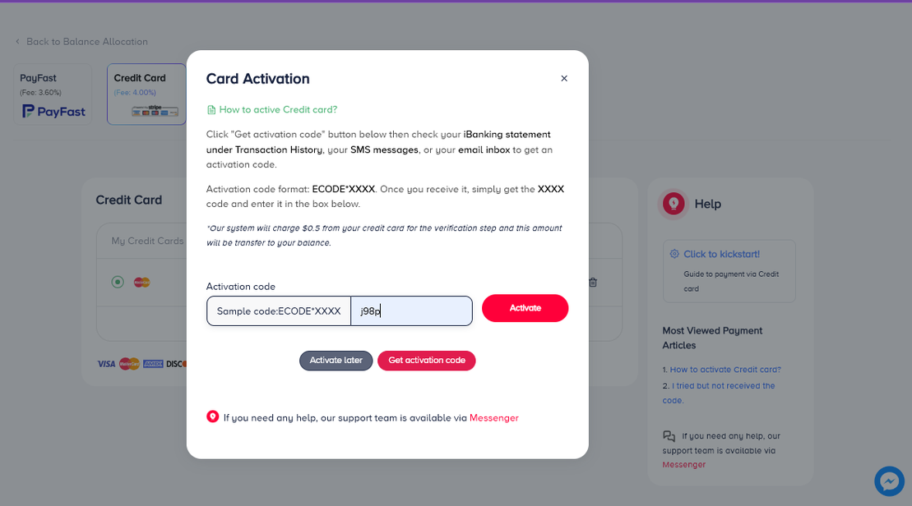This screenshot has width=912, height=506.
Task: Click the gear icon next to kickstart
Action: [x=675, y=255]
